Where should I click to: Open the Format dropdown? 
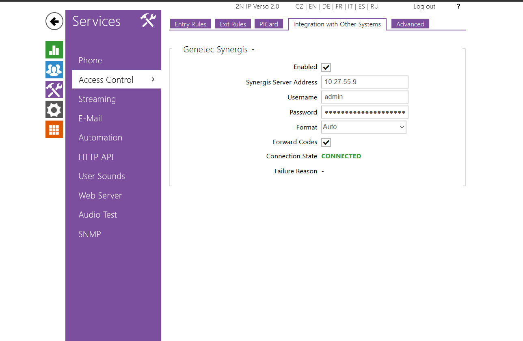[x=364, y=127]
